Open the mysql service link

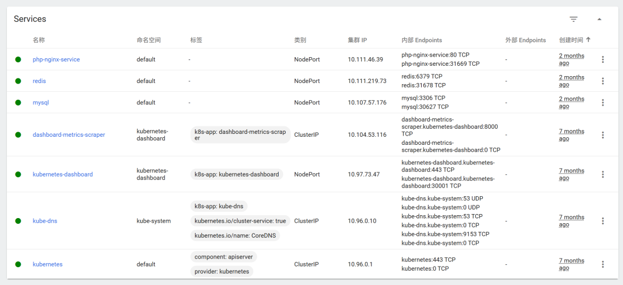click(40, 103)
